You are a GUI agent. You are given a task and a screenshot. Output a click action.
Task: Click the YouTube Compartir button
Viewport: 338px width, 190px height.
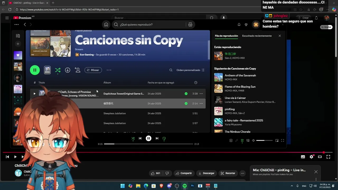(184, 173)
